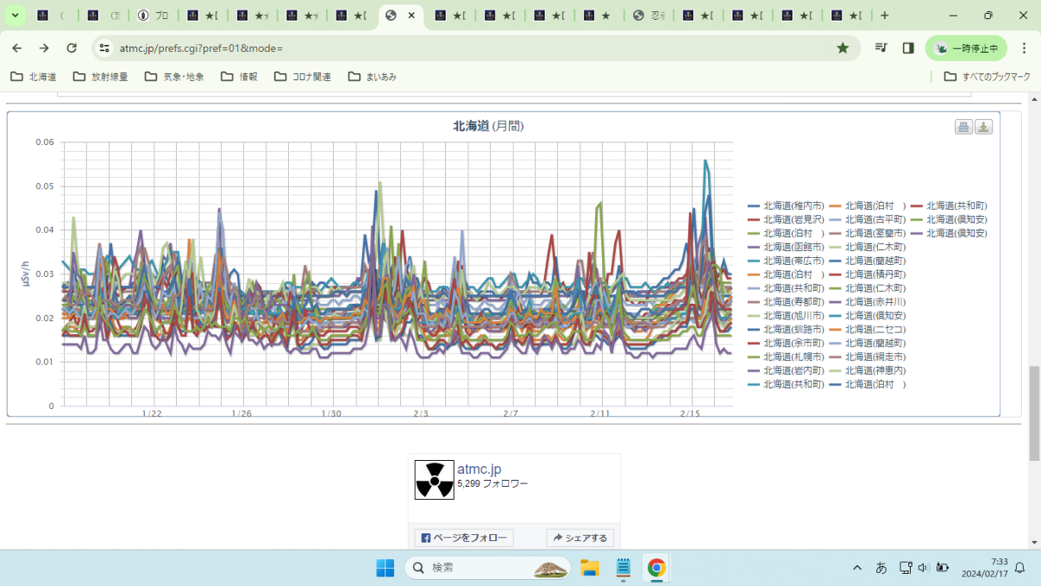
Task: Click the シェアする button
Action: point(580,538)
